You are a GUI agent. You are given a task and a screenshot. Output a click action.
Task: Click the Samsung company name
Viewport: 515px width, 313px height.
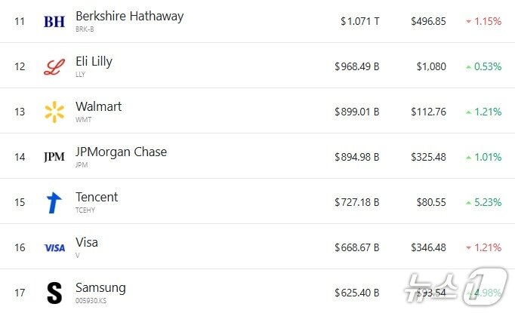100,287
